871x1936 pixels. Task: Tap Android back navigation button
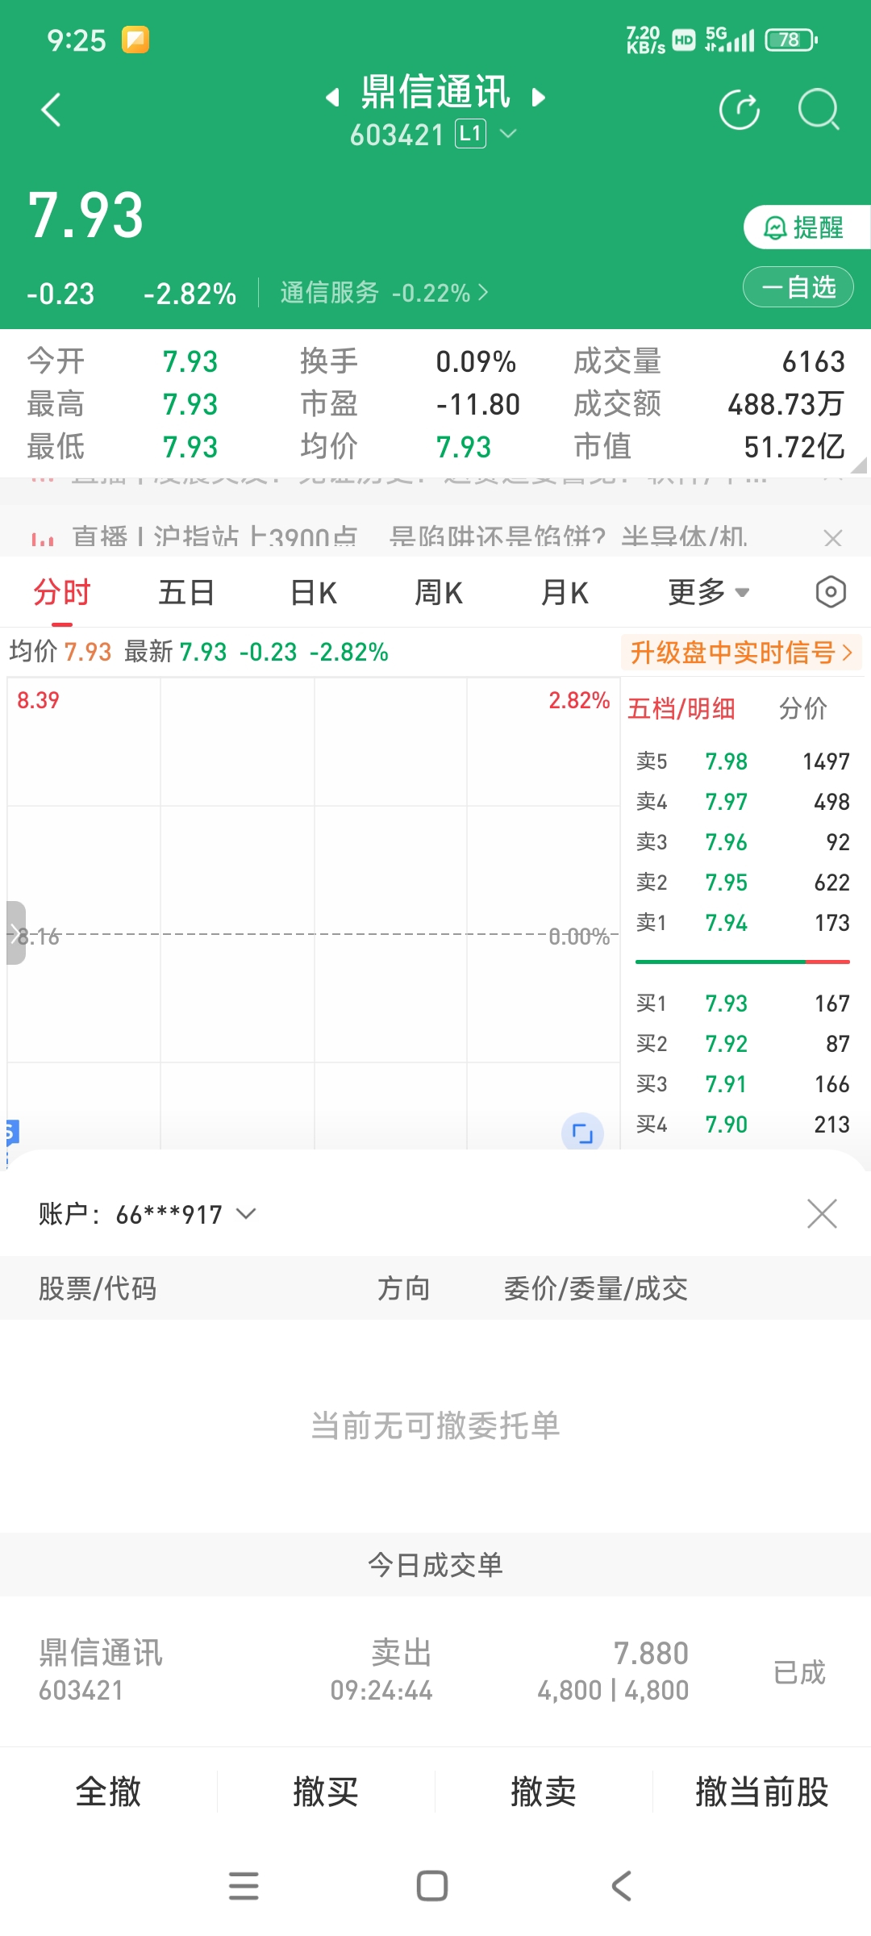click(x=621, y=1886)
